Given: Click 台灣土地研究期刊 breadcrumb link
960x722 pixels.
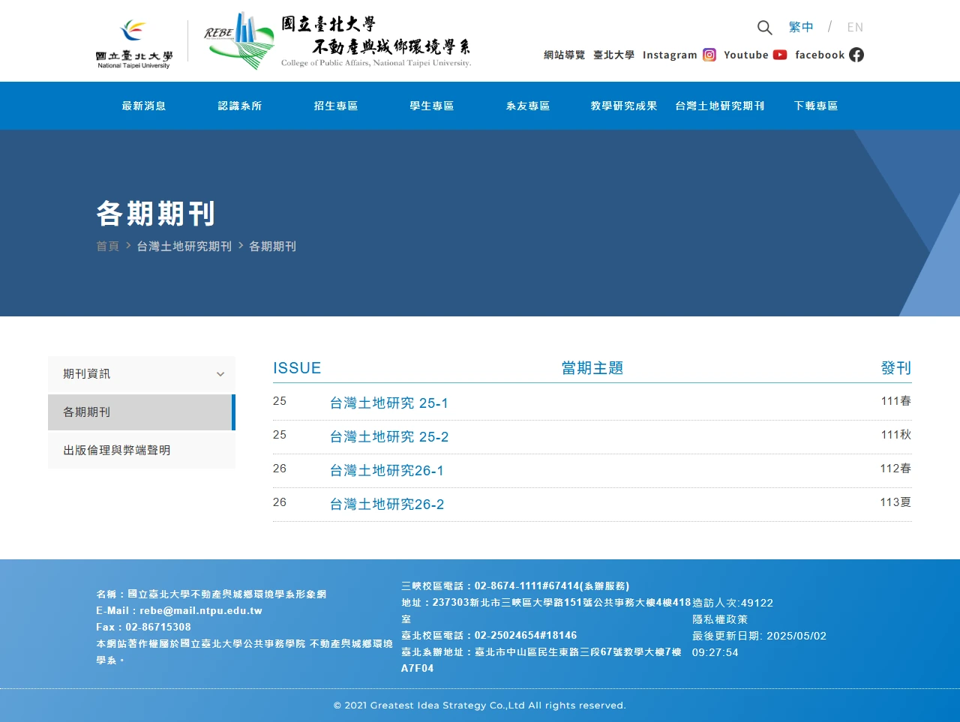Looking at the screenshot, I should (184, 246).
